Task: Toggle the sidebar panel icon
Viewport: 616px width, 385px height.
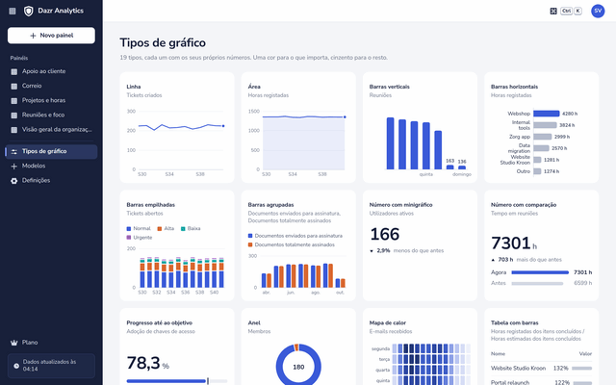Action: tap(13, 11)
